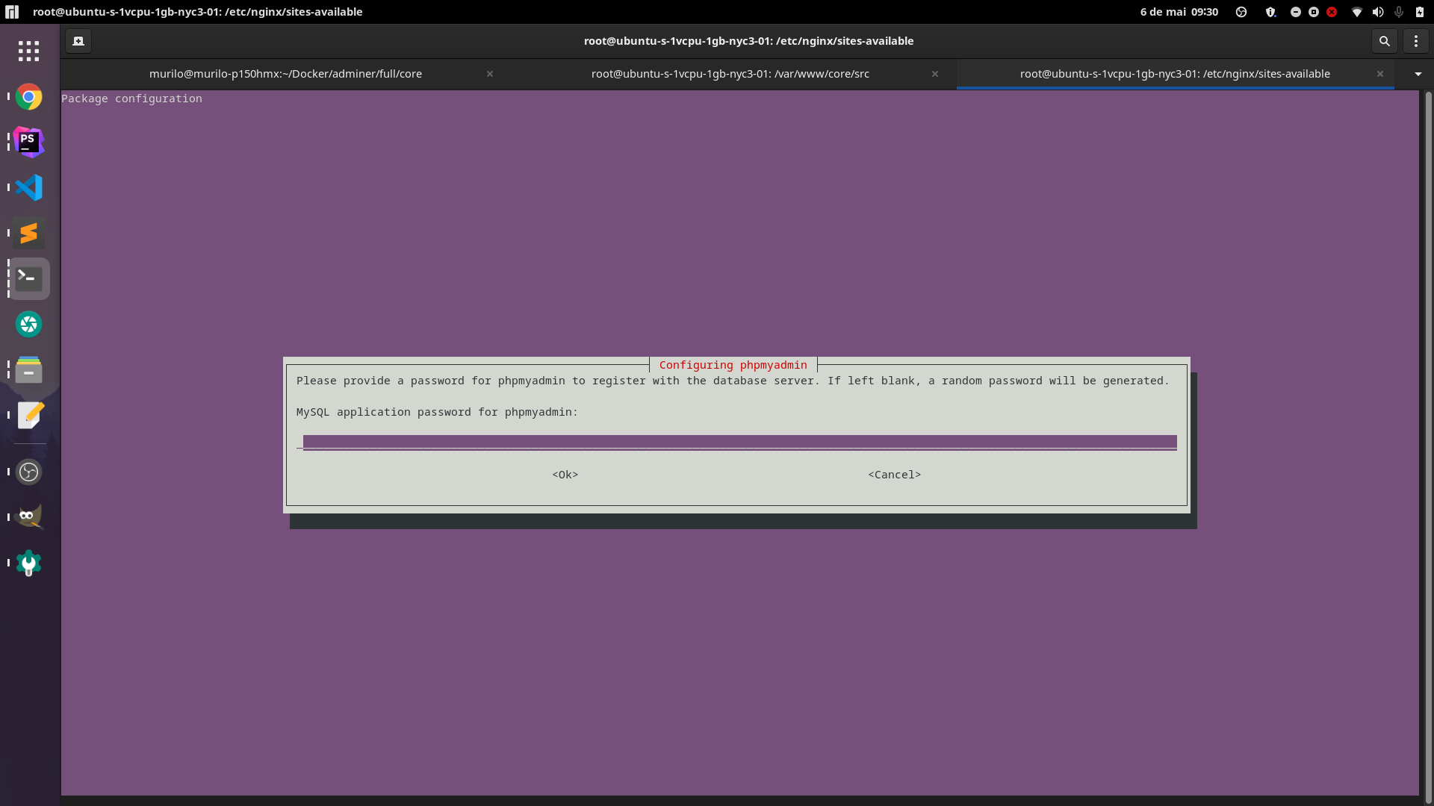Open the volume indicator in top bar
Viewport: 1434px width, 806px height.
[x=1378, y=12]
